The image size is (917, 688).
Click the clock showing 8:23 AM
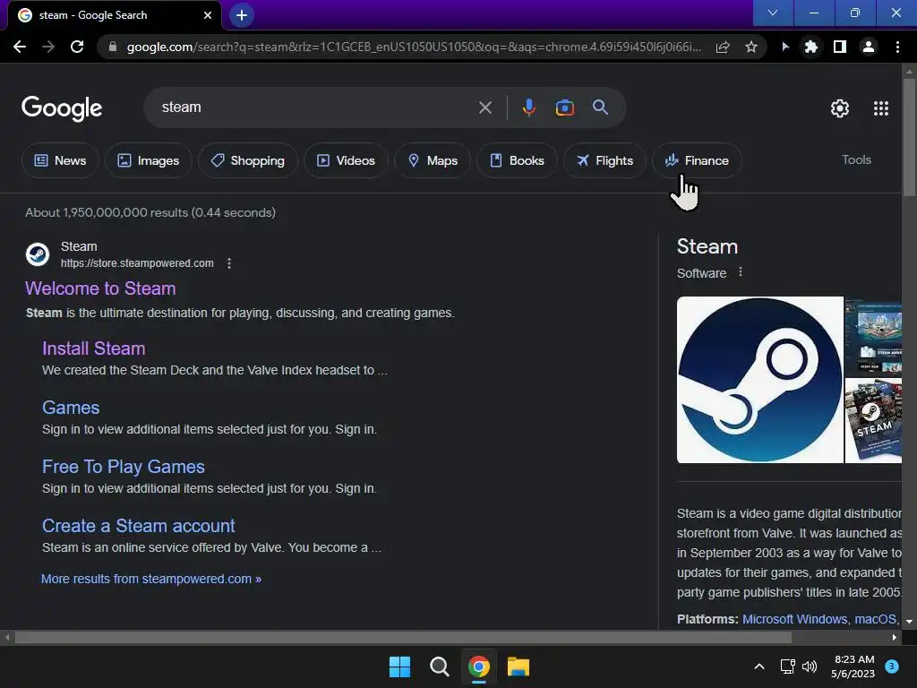coord(853,659)
